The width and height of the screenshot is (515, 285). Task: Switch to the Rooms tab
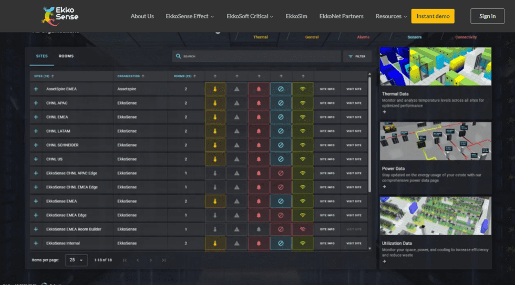(x=66, y=56)
